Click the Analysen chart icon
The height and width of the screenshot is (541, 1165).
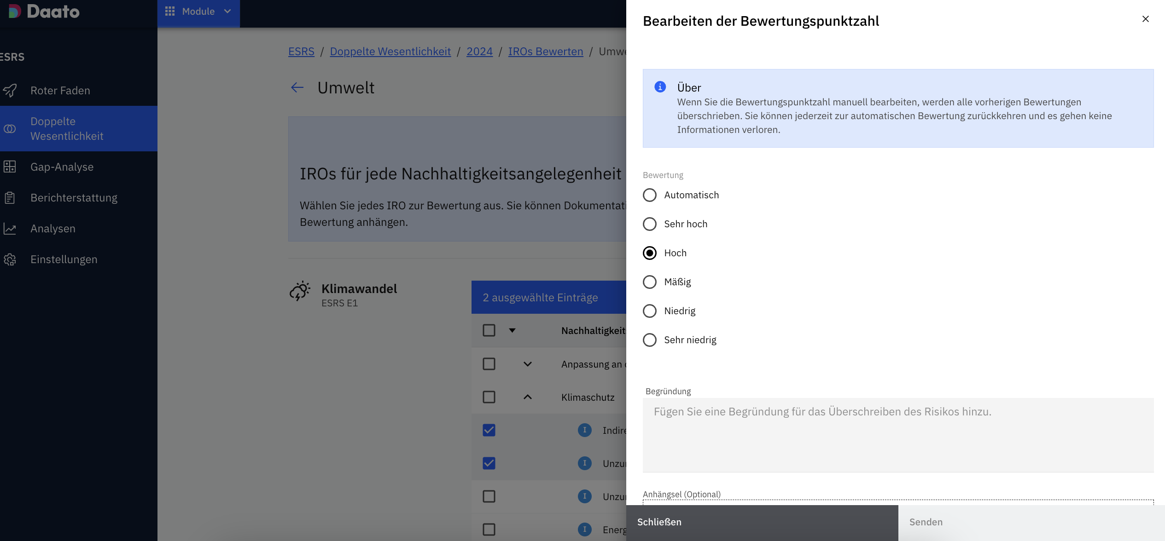click(10, 228)
